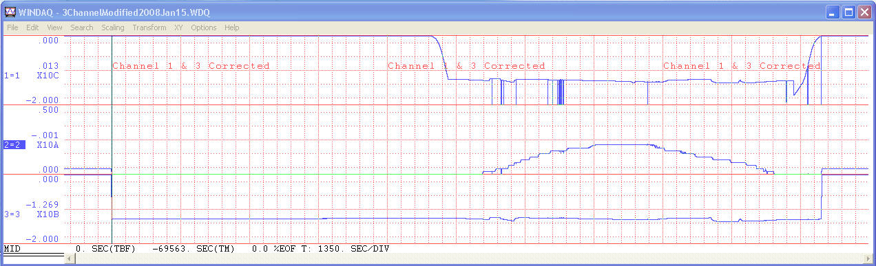Click channel 3 value -1.269
Image resolution: width=876 pixels, height=266 pixels.
43,205
